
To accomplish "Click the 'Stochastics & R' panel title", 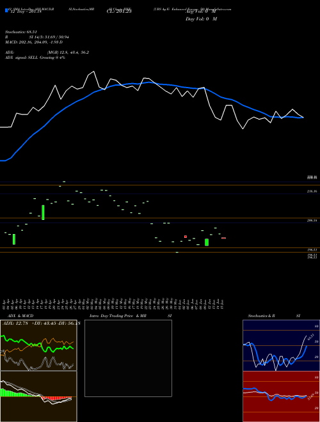I will [262, 316].
